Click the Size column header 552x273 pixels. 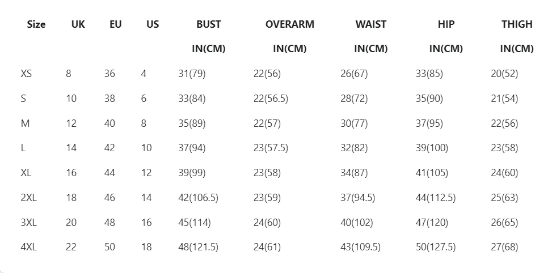pyautogui.click(x=36, y=24)
